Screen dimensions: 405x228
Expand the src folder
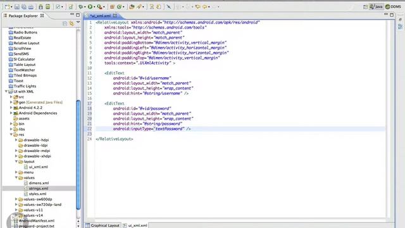pyautogui.click(x=11, y=97)
